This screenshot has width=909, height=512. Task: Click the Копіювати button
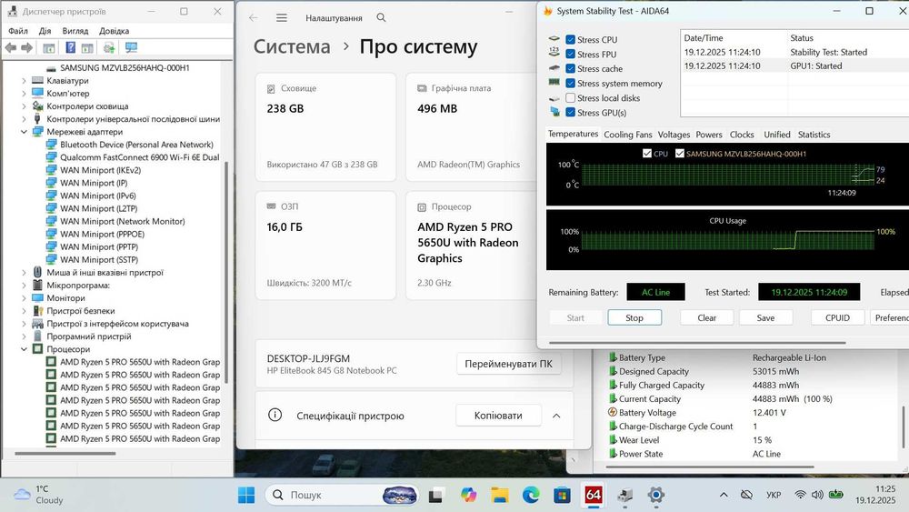point(498,416)
